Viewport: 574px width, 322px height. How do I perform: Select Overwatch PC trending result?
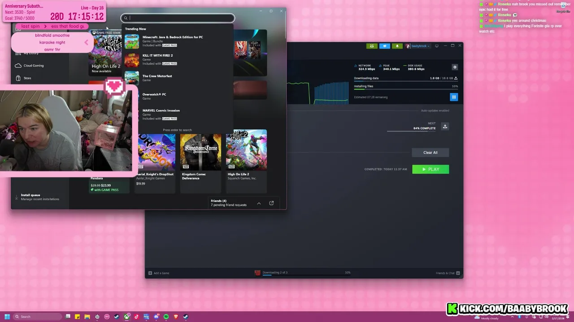tap(178, 96)
